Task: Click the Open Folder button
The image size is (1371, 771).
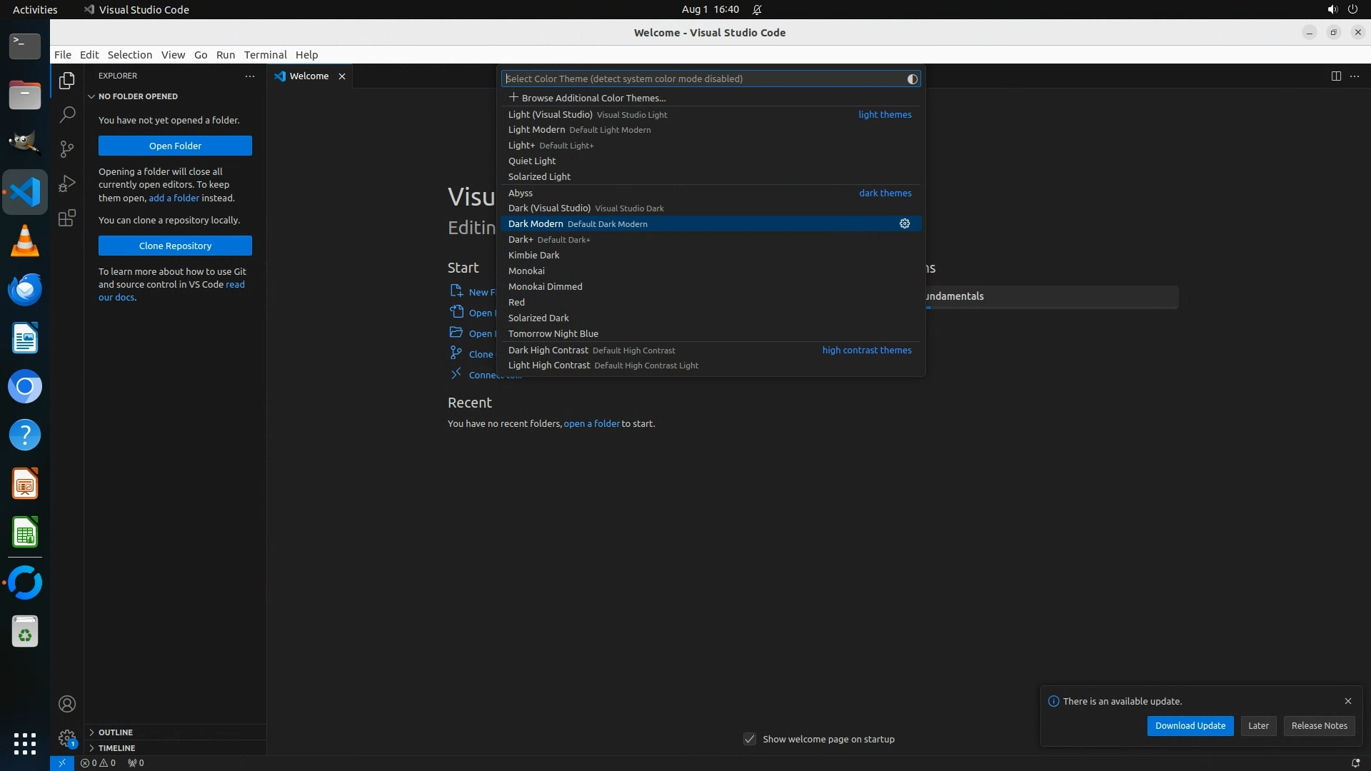Action: [x=175, y=146]
